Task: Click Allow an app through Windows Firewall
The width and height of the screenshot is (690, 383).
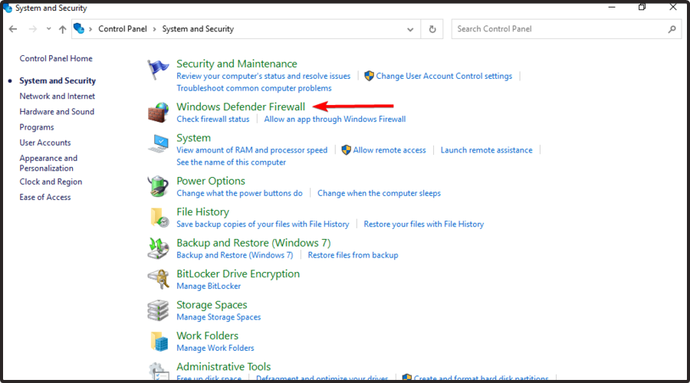Action: tap(335, 119)
